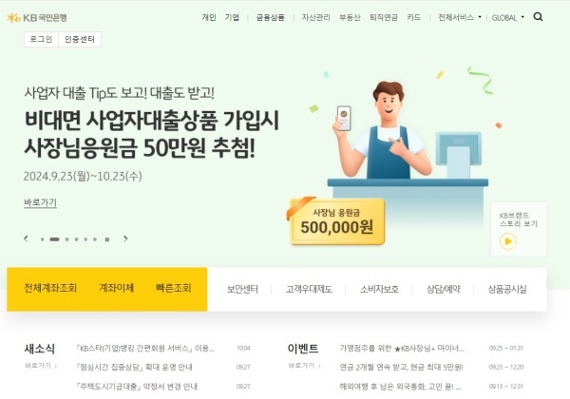
Task: Select 전체계좌조회 in the yellow bar
Action: [50, 288]
